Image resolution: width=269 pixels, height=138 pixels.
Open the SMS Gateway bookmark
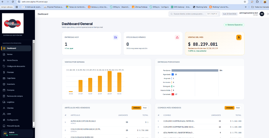pyautogui.click(x=180, y=7)
